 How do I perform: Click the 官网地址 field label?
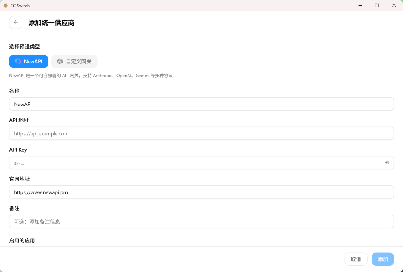pyautogui.click(x=20, y=179)
